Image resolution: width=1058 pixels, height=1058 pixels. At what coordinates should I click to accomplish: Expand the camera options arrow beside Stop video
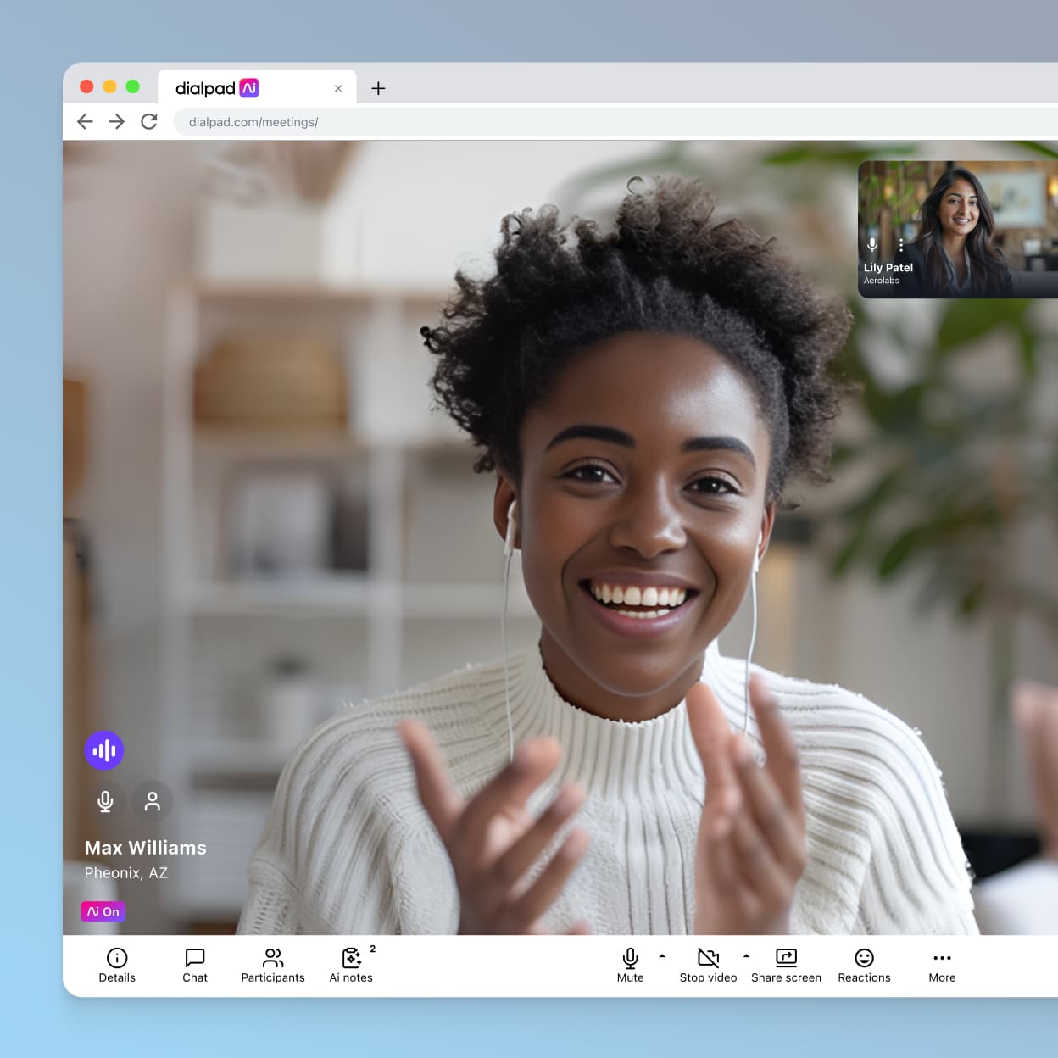tap(746, 956)
